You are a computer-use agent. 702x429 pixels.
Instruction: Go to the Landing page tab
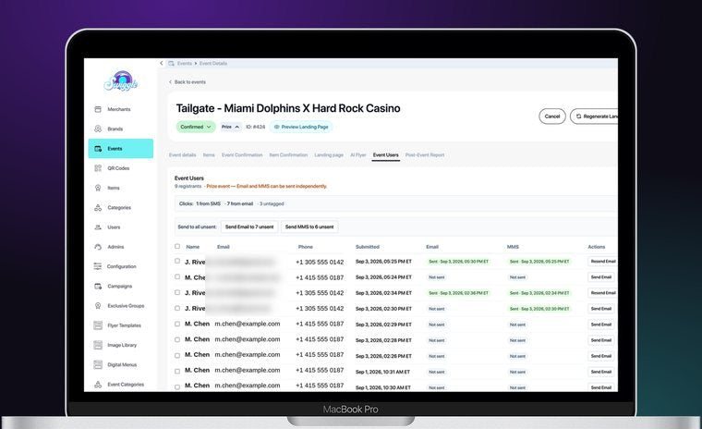329,154
